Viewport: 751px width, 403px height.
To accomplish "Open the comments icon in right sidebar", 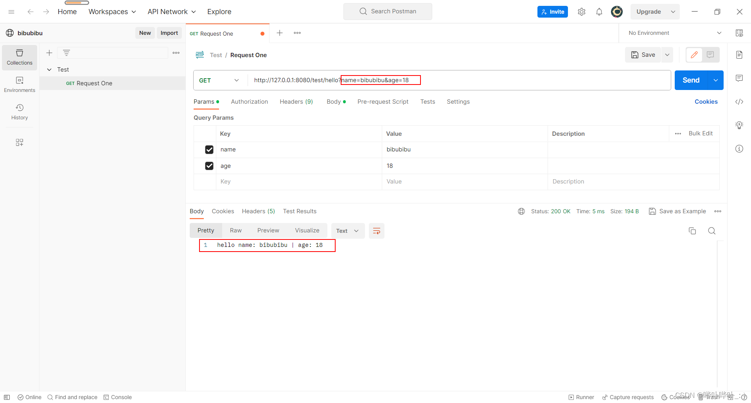I will pos(739,78).
